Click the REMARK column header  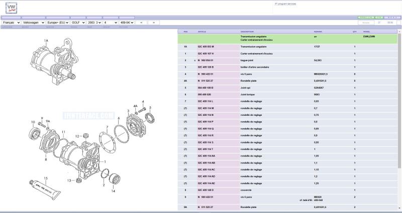coord(318,32)
